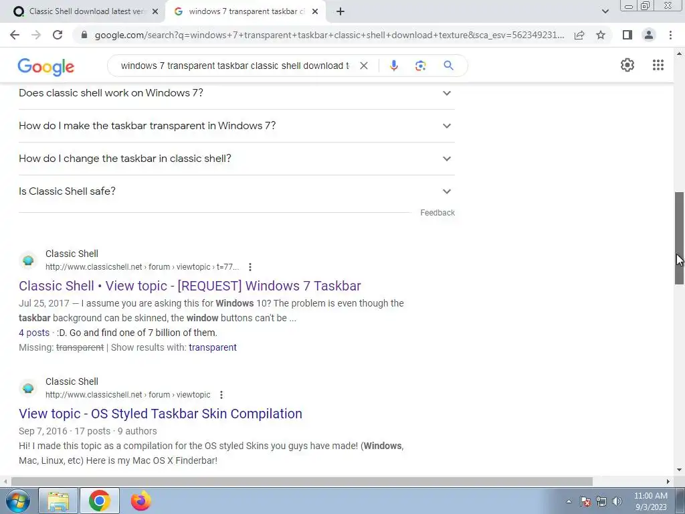Launch Firefox from the taskbar
Image resolution: width=685 pixels, height=514 pixels.
[140, 501]
